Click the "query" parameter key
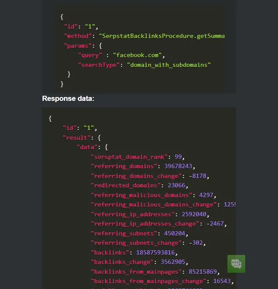 [90, 55]
